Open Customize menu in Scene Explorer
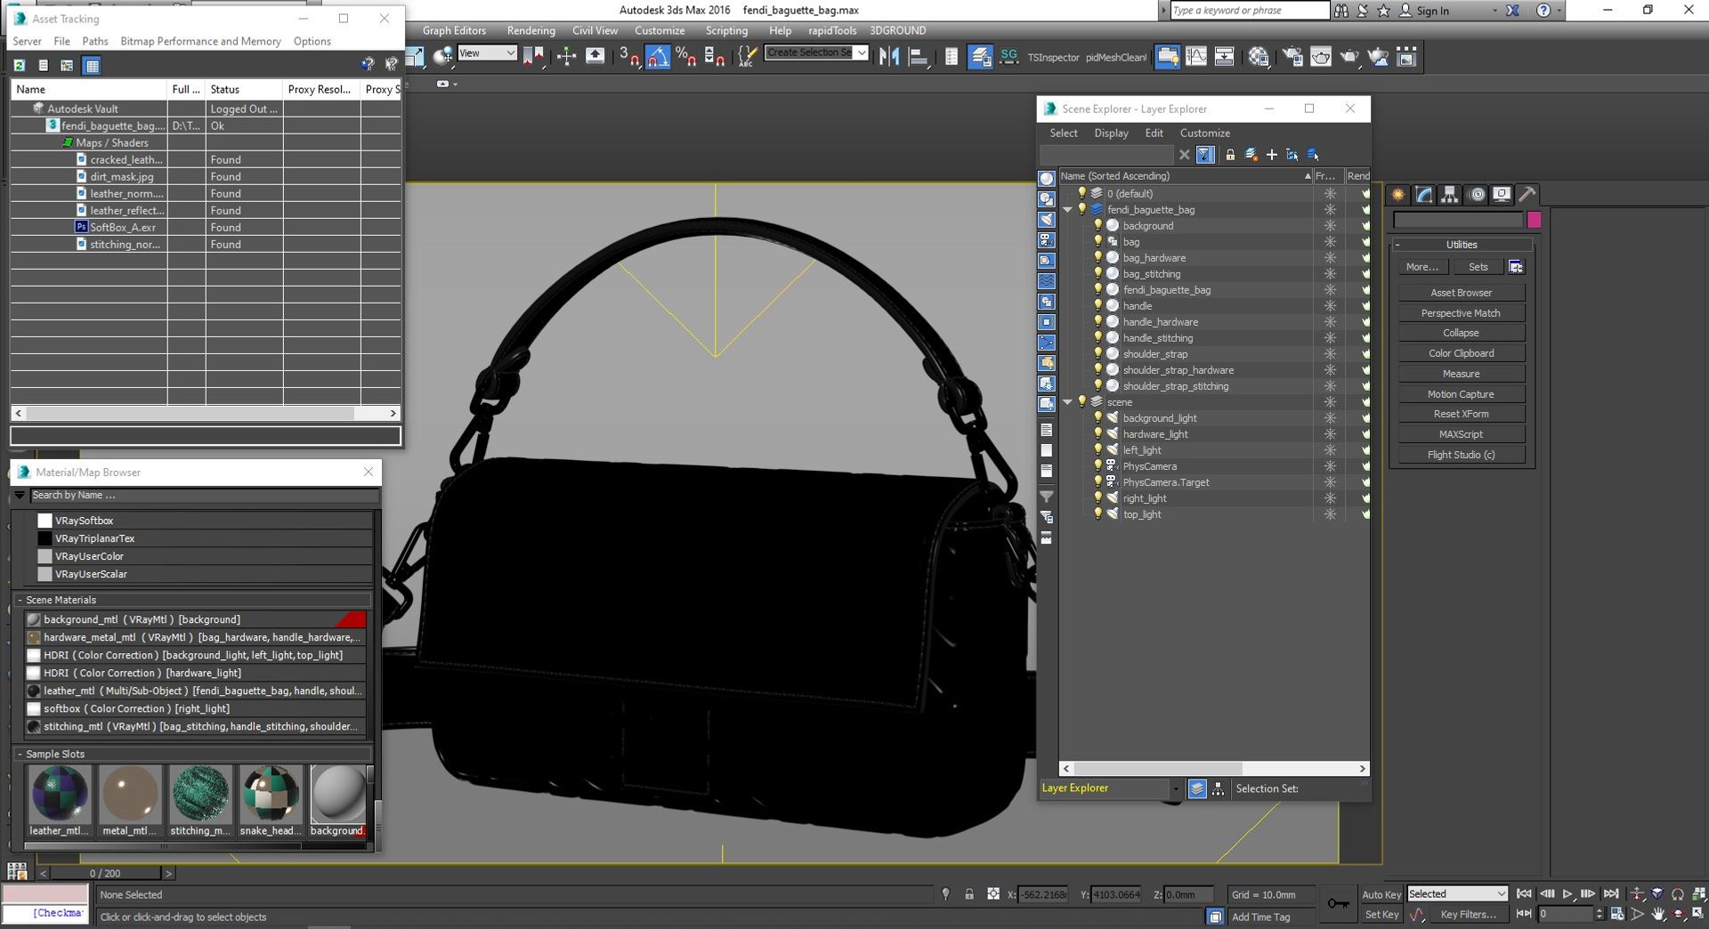Viewport: 1709px width, 929px height. pyautogui.click(x=1204, y=133)
